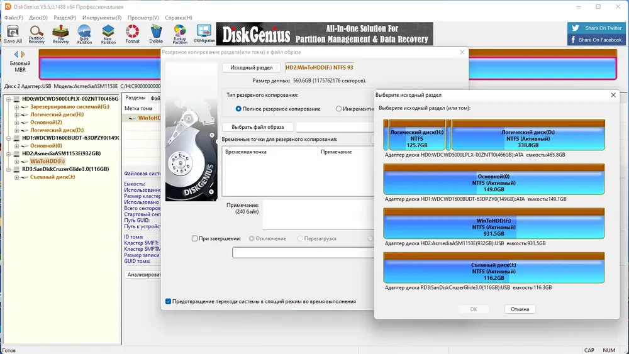Click 'Выбрать файл образа' button

(257, 127)
